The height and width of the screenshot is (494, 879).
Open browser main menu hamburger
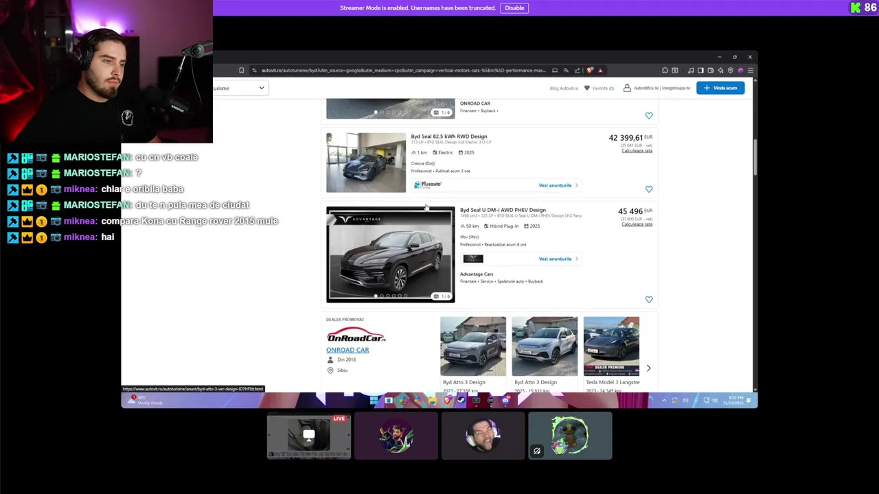point(751,70)
